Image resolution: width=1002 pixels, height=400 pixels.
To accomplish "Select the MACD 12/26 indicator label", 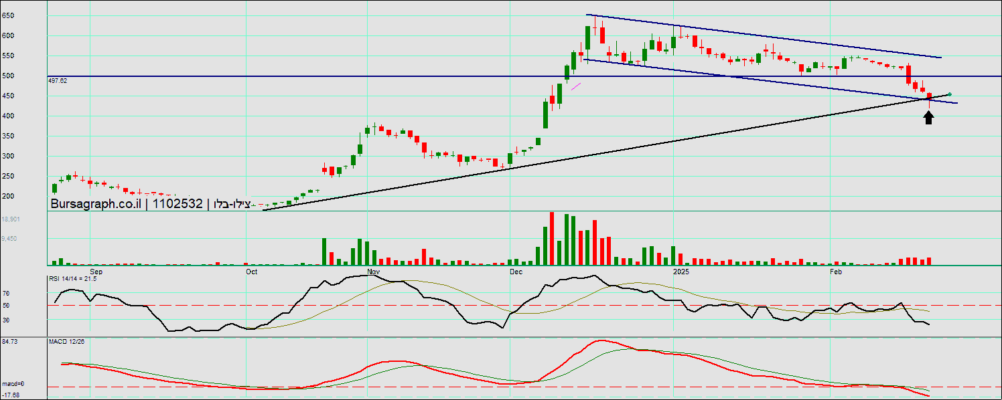I will point(62,342).
